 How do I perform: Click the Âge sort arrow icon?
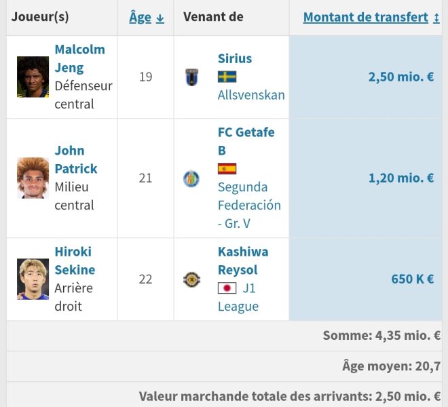[160, 18]
